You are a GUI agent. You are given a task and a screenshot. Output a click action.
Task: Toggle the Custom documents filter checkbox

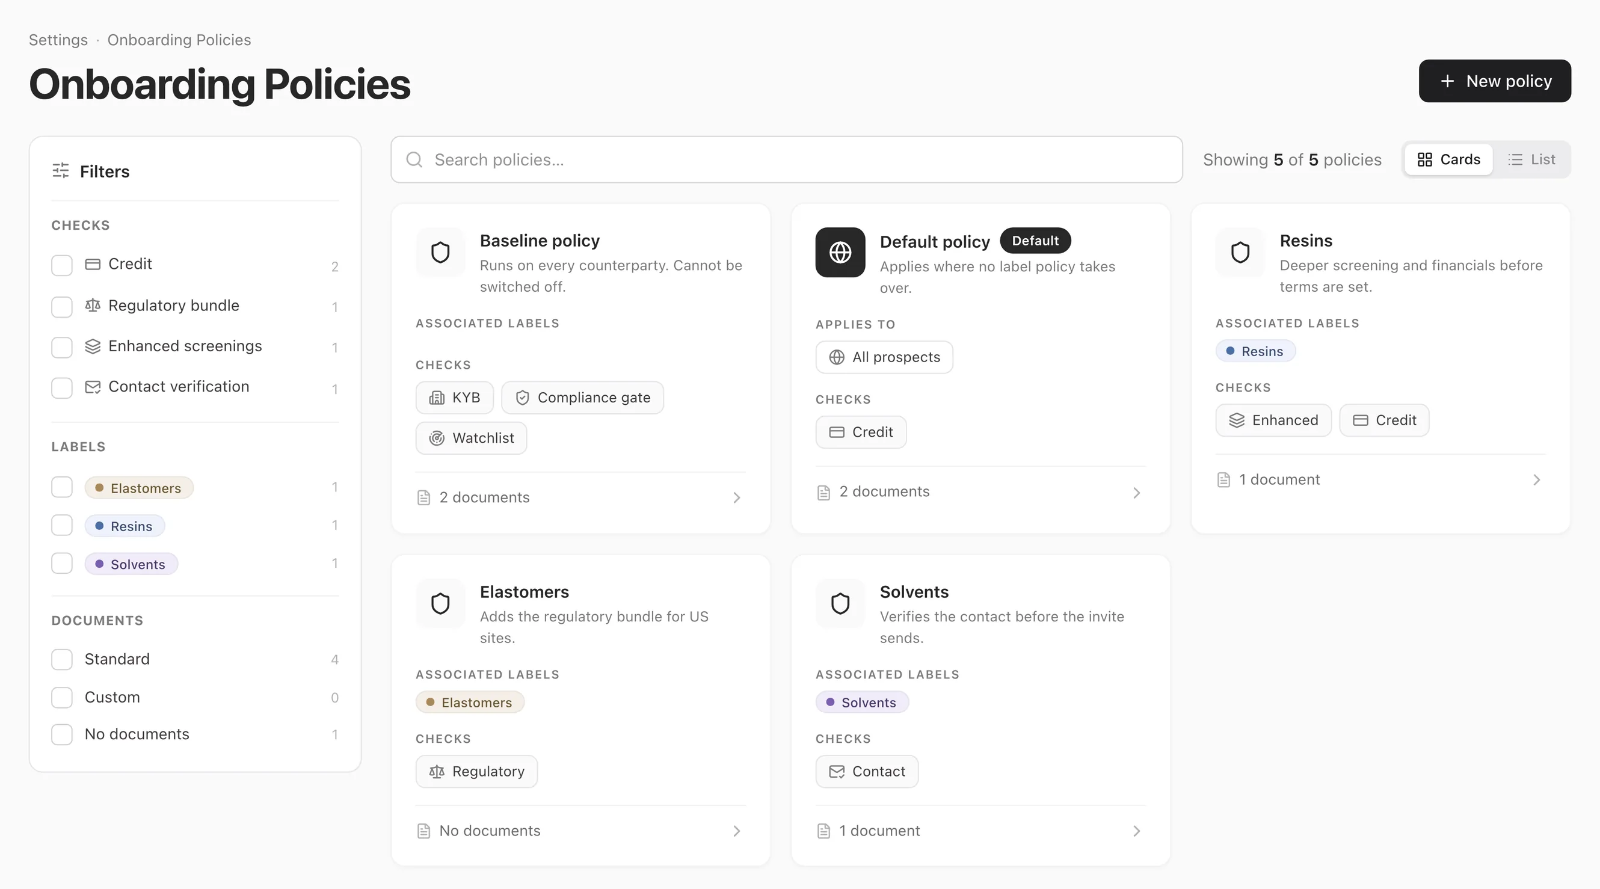click(x=61, y=697)
